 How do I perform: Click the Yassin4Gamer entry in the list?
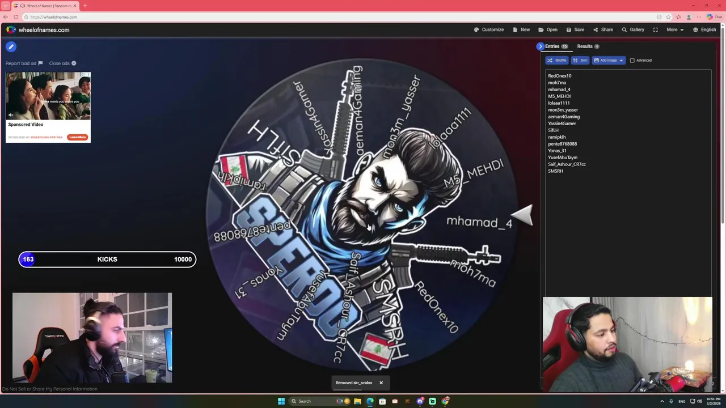pyautogui.click(x=562, y=124)
